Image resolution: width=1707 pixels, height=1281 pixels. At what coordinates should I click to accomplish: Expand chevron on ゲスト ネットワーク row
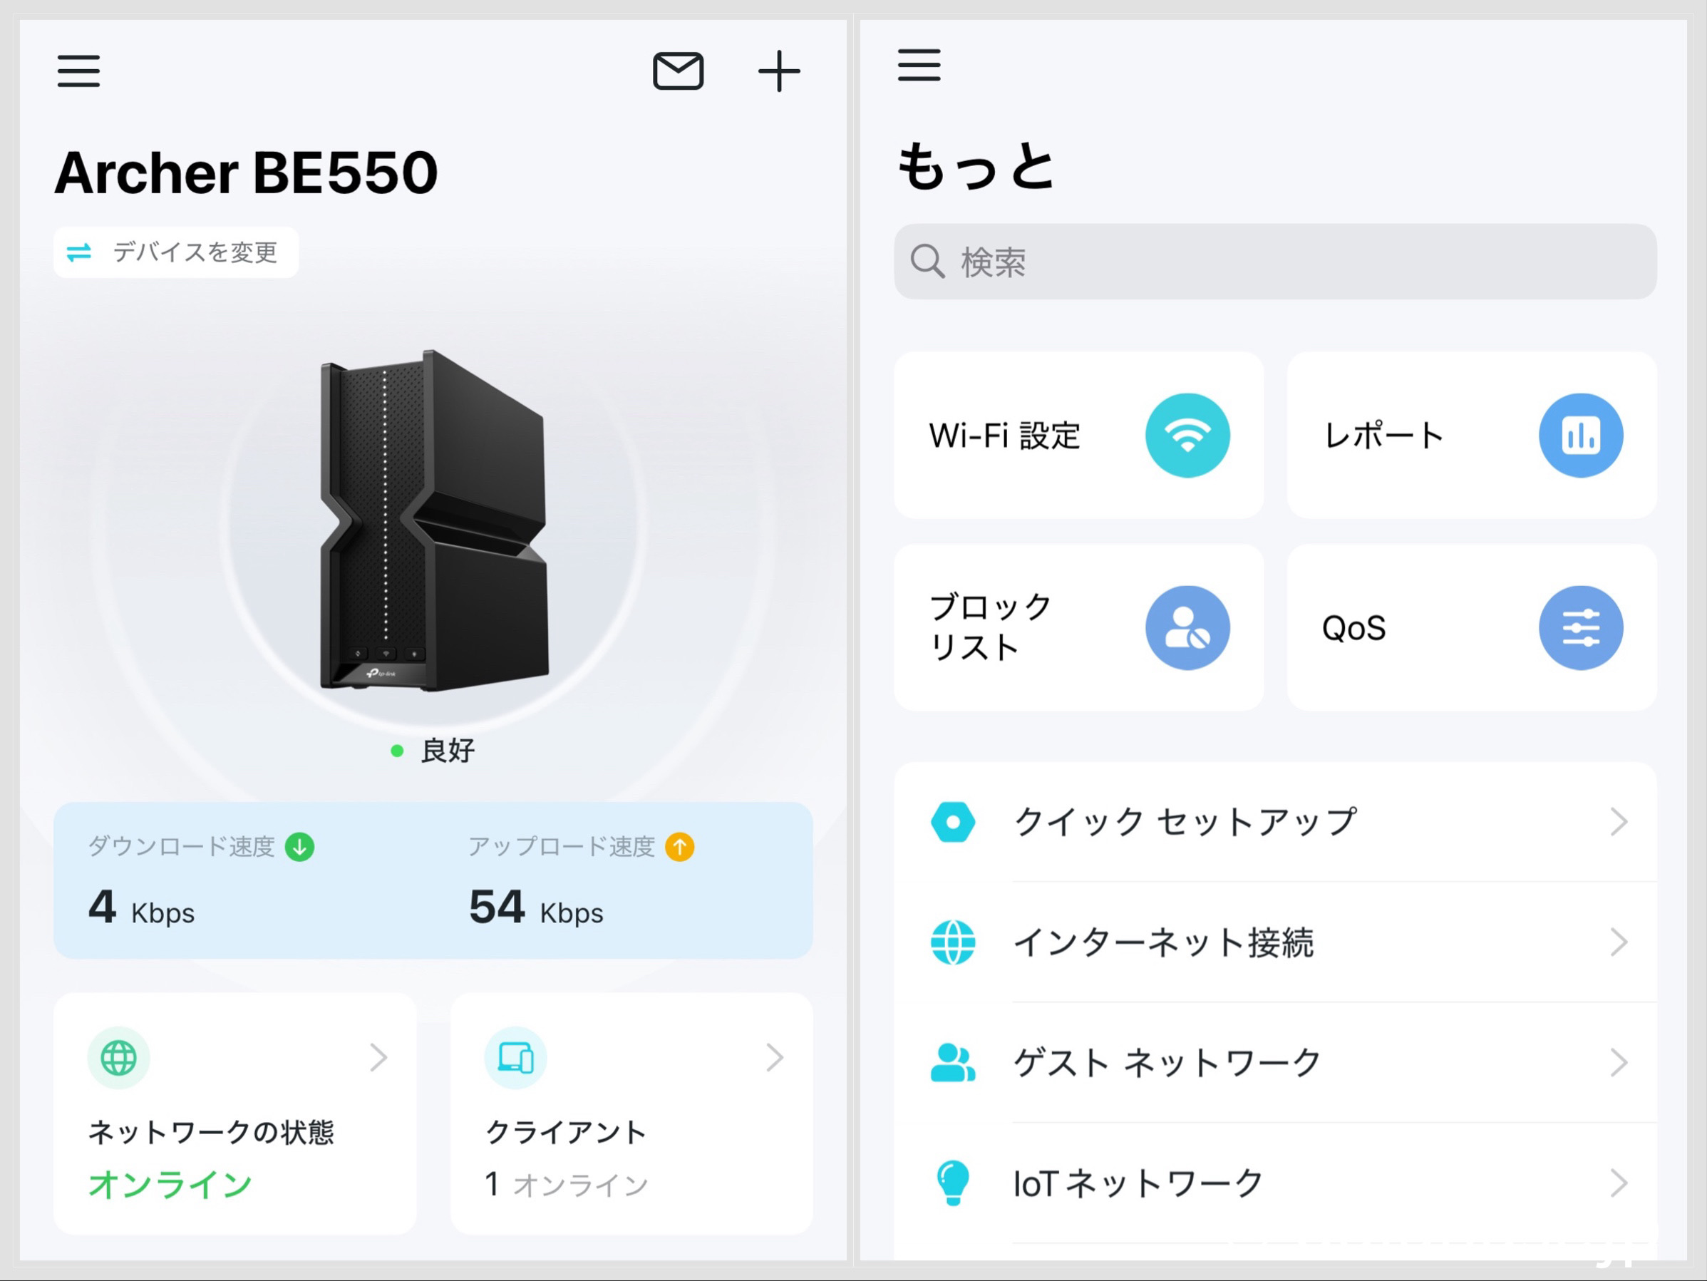(1618, 1063)
